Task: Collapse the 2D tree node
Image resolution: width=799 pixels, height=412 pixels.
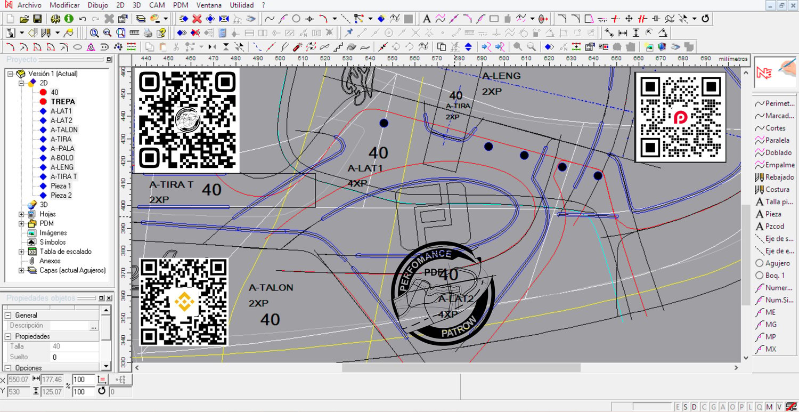Action: pyautogui.click(x=22, y=83)
